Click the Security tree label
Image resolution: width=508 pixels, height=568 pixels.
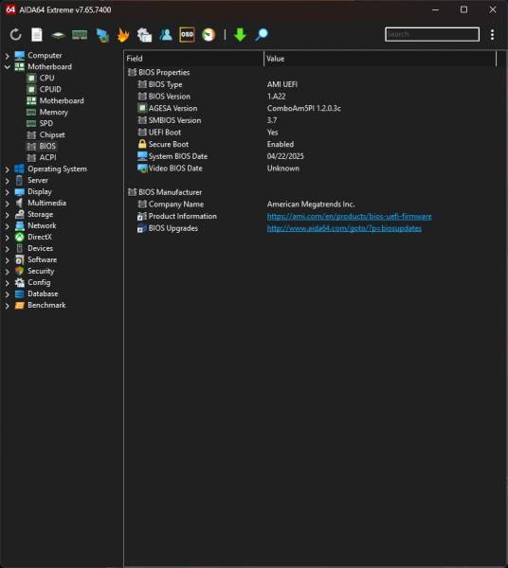click(x=41, y=271)
